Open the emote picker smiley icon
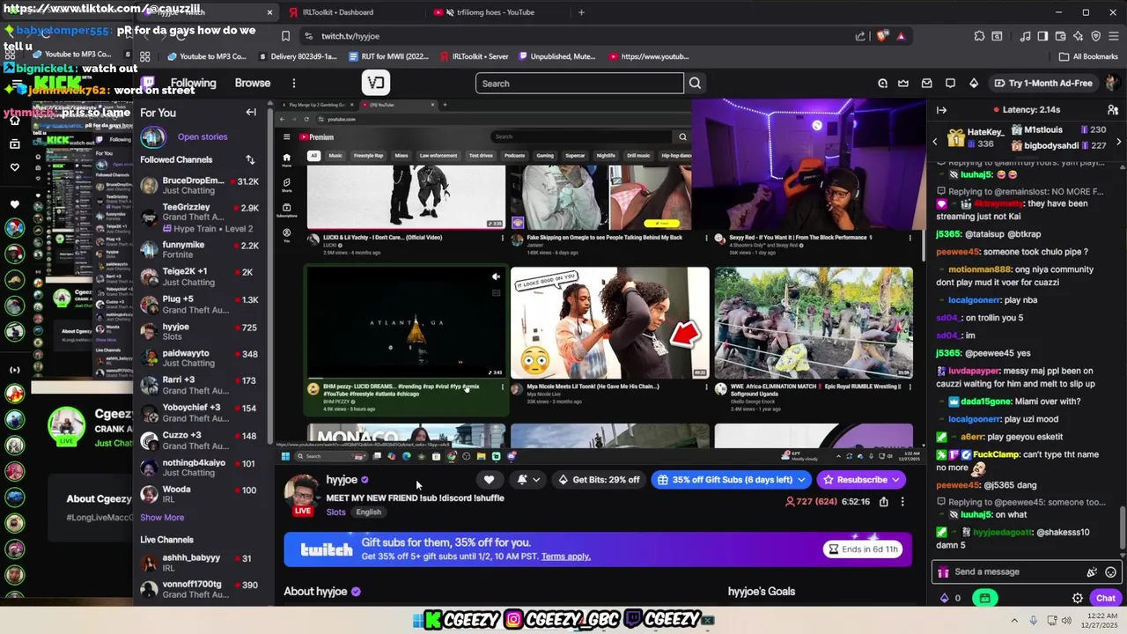The width and height of the screenshot is (1127, 634). 1110,572
